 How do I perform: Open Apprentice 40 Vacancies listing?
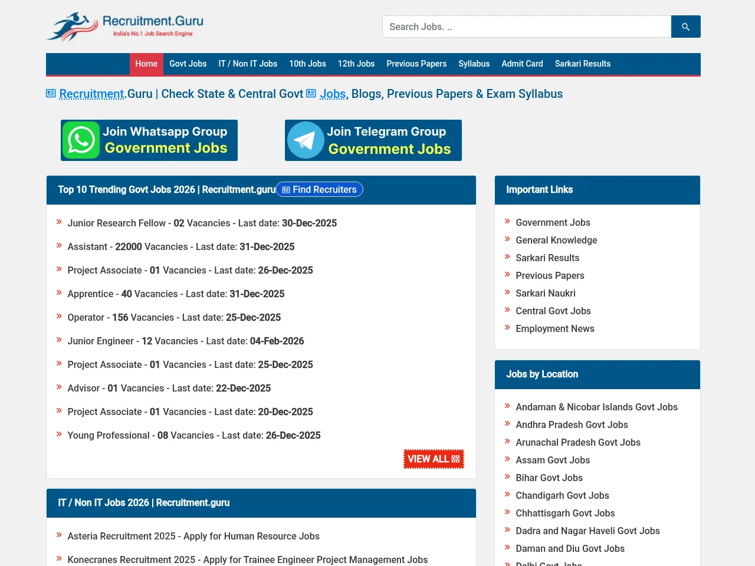point(176,294)
